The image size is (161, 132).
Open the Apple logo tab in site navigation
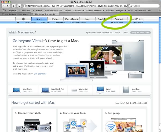pyautogui.click(x=23, y=19)
